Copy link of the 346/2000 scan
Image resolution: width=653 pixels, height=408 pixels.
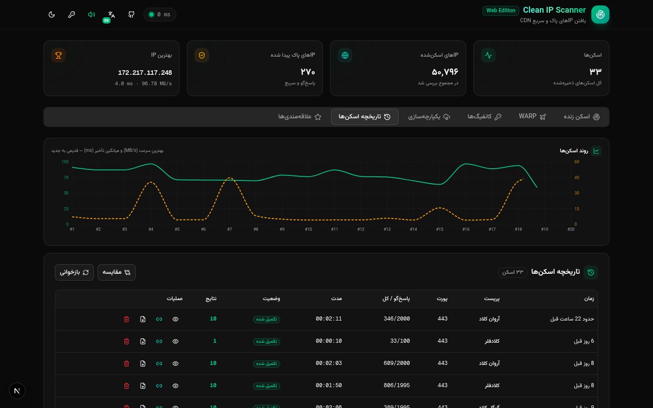pyautogui.click(x=159, y=319)
